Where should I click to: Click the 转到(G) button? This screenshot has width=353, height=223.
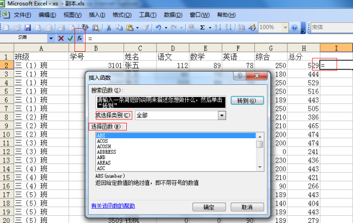tap(247, 100)
